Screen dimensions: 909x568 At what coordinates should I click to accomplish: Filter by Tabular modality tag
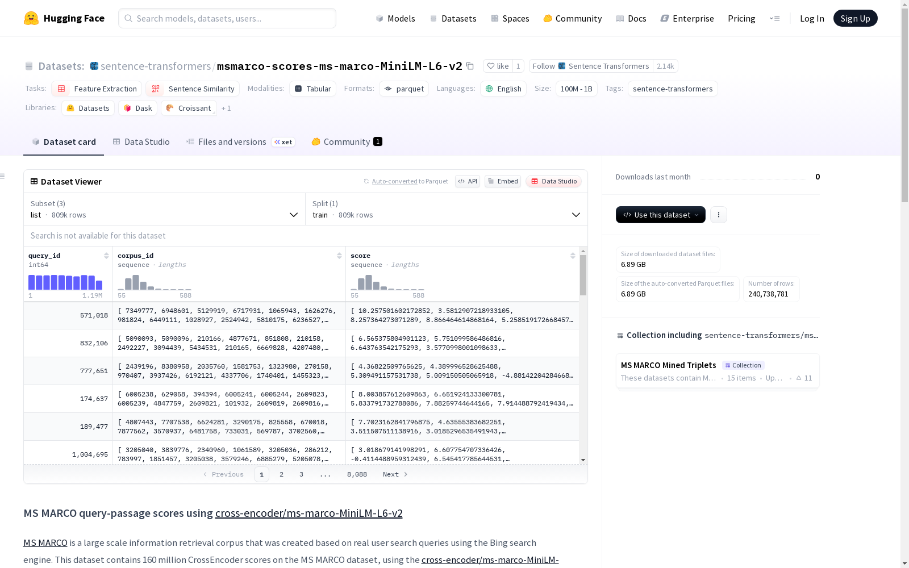point(312,89)
